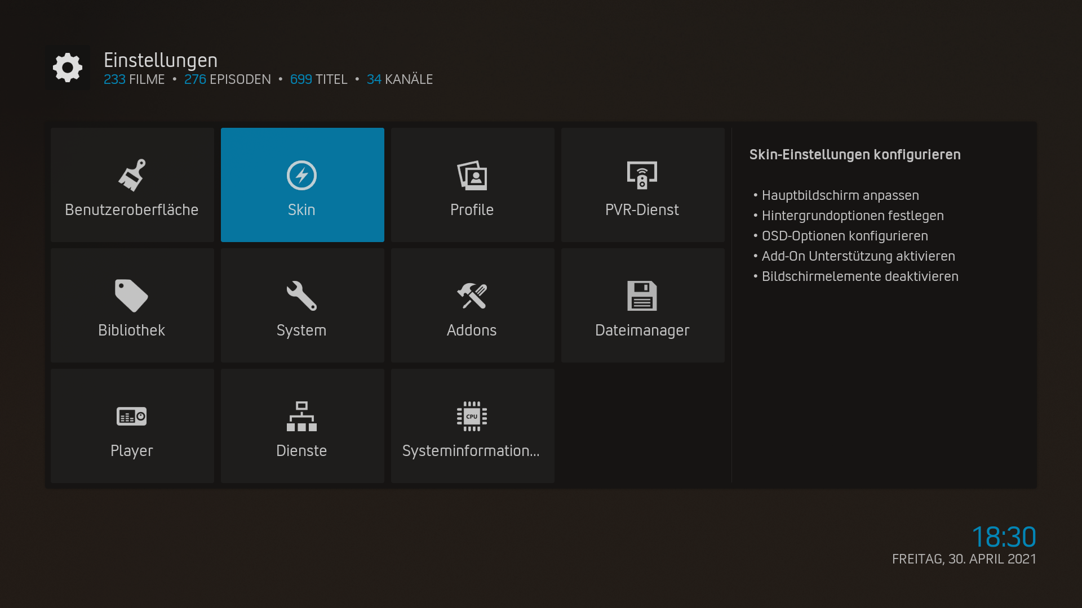Click the 276 EPISODEN counter
This screenshot has height=608, width=1082.
click(227, 79)
